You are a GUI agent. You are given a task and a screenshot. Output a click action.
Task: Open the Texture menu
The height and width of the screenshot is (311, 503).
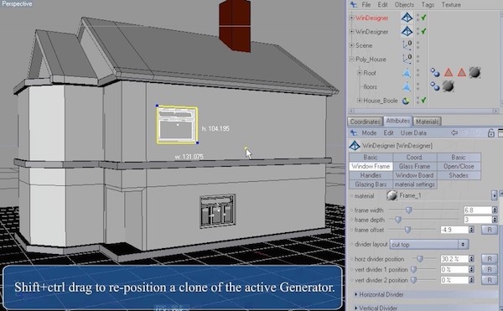coord(451,4)
